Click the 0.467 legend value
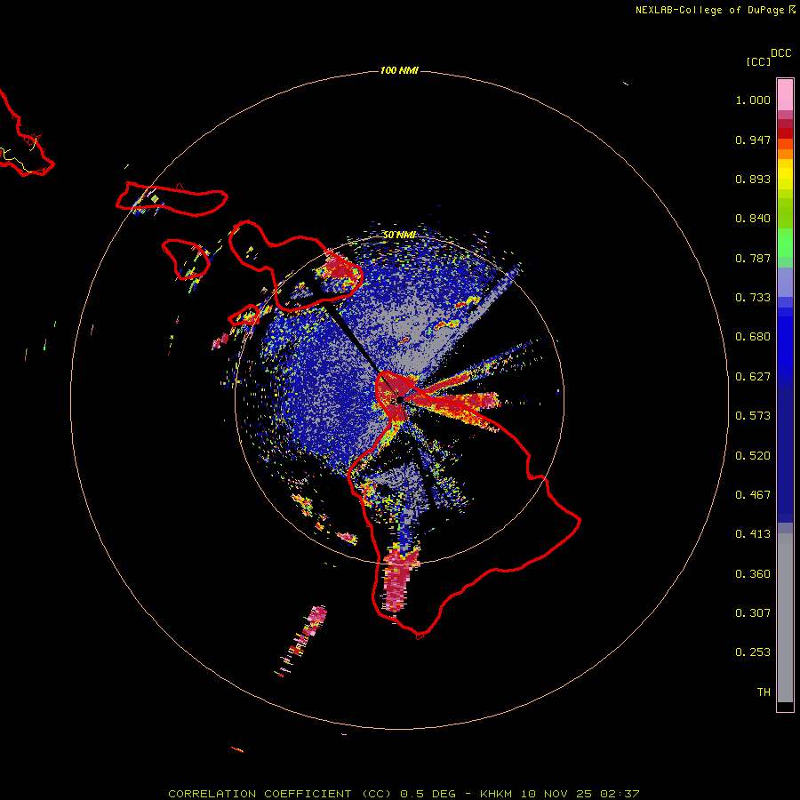The width and height of the screenshot is (800, 800). (753, 495)
